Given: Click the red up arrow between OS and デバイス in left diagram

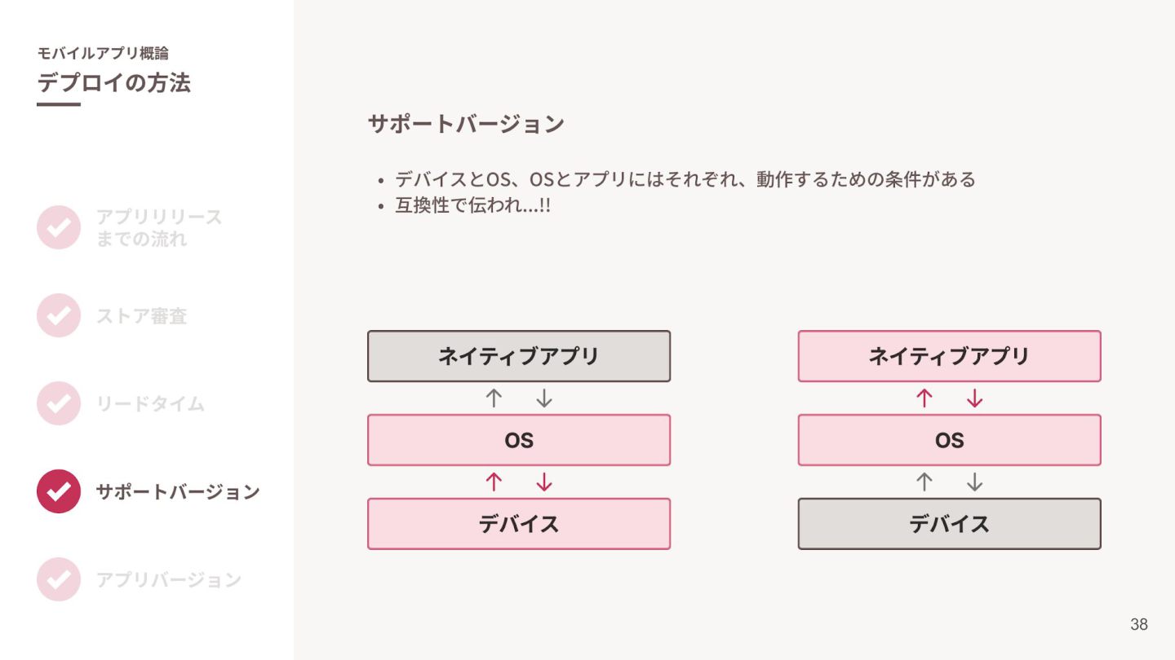Looking at the screenshot, I should click(493, 482).
